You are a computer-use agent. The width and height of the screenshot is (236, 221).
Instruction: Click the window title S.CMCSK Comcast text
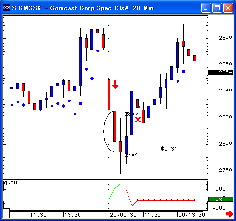[83, 8]
